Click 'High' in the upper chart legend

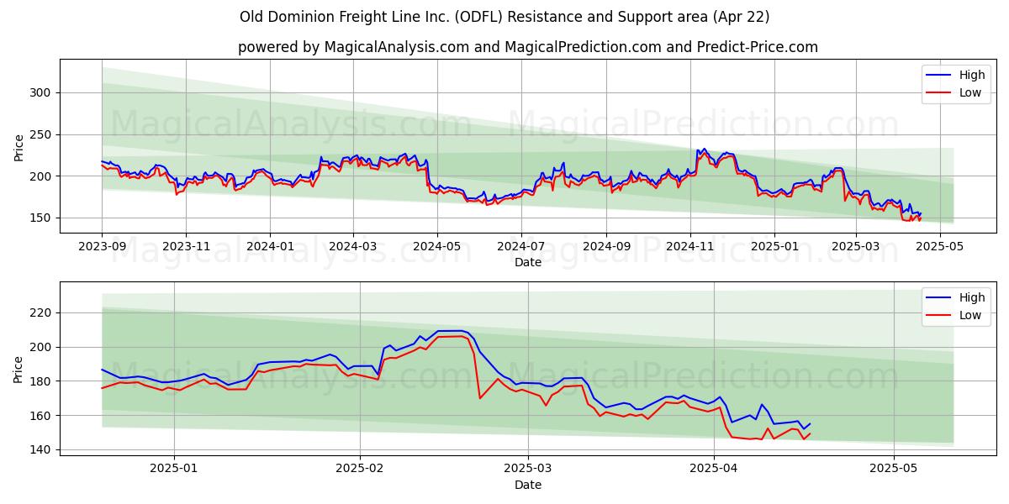972,75
